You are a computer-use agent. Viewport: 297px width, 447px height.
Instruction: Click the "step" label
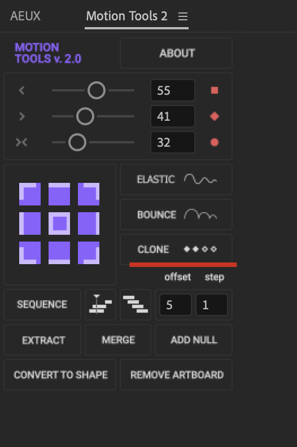[214, 277]
